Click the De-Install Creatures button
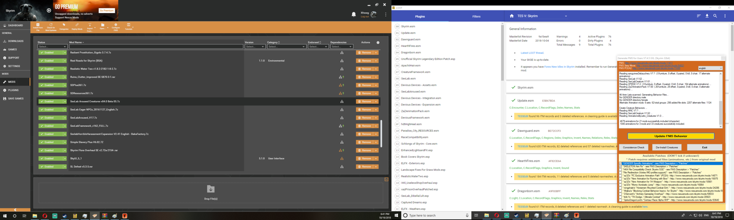Image resolution: width=734 pixels, height=220 pixels. tap(667, 147)
